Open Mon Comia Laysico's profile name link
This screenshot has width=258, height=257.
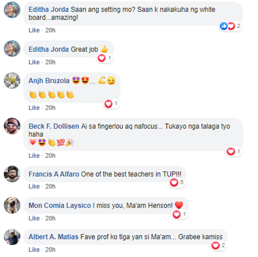[60, 206]
